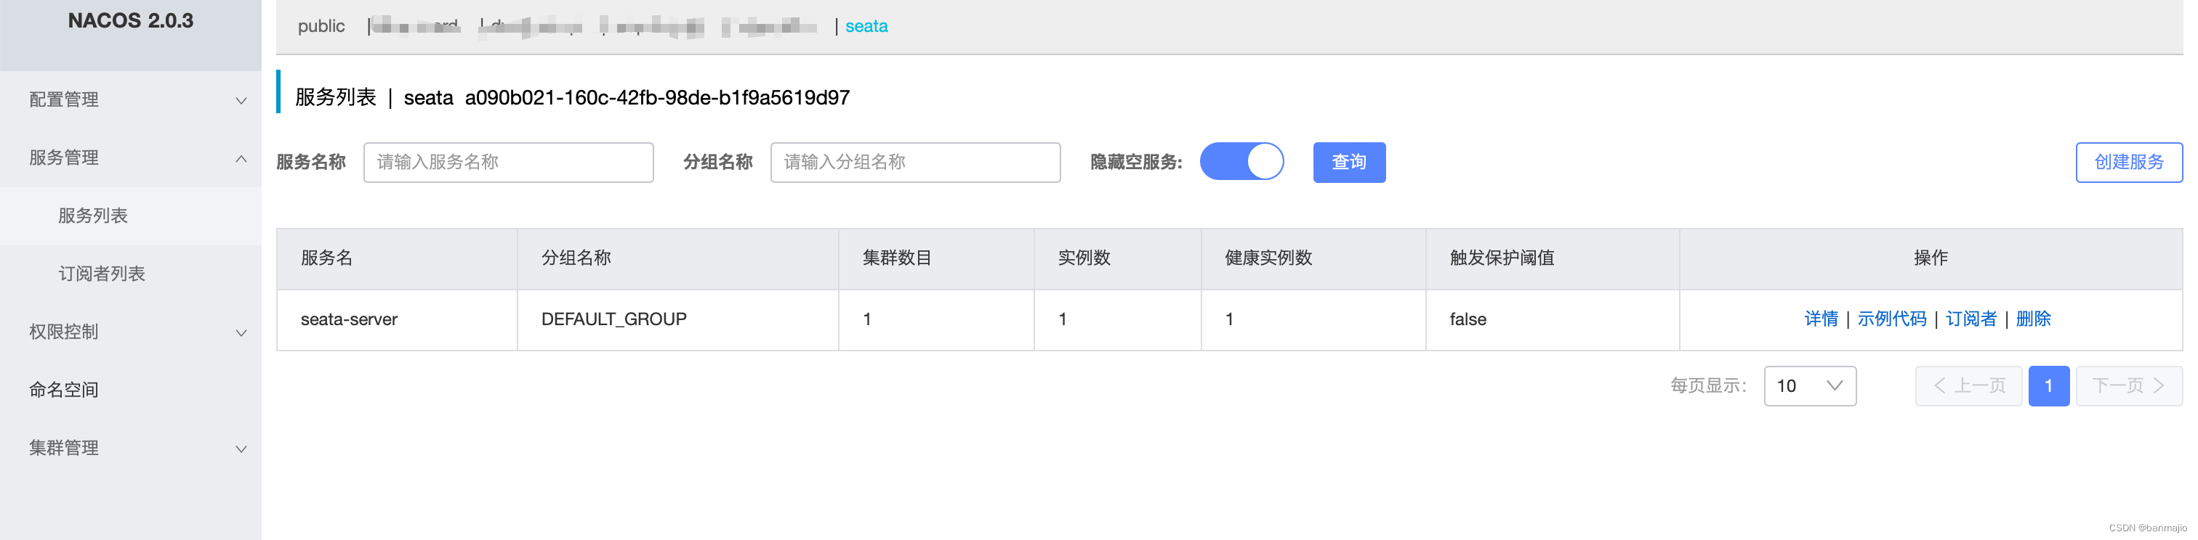
Task: Click the namespace ID a090b021-160c-42fb-98de-b1f9a5619d97
Action: 657,98
